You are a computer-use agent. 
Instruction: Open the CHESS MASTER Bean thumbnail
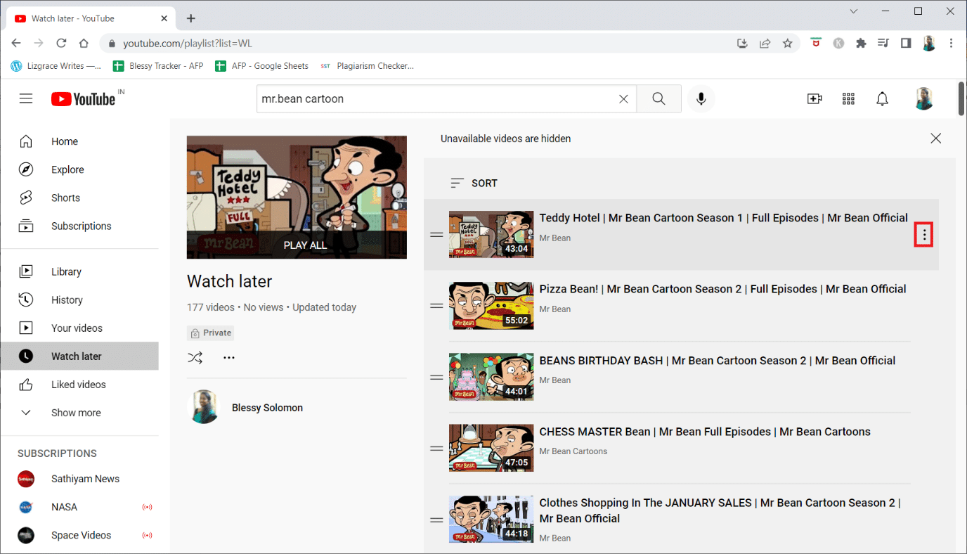tap(491, 448)
